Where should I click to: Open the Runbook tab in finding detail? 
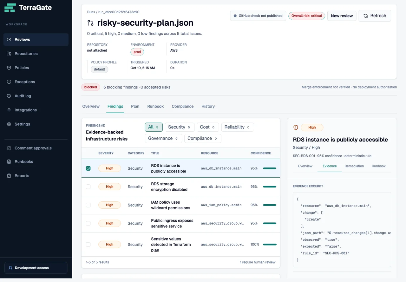click(379, 166)
